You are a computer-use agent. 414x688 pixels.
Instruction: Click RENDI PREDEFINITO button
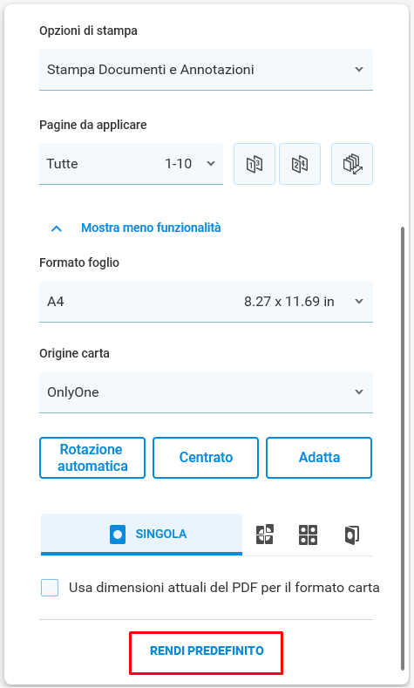point(206,651)
